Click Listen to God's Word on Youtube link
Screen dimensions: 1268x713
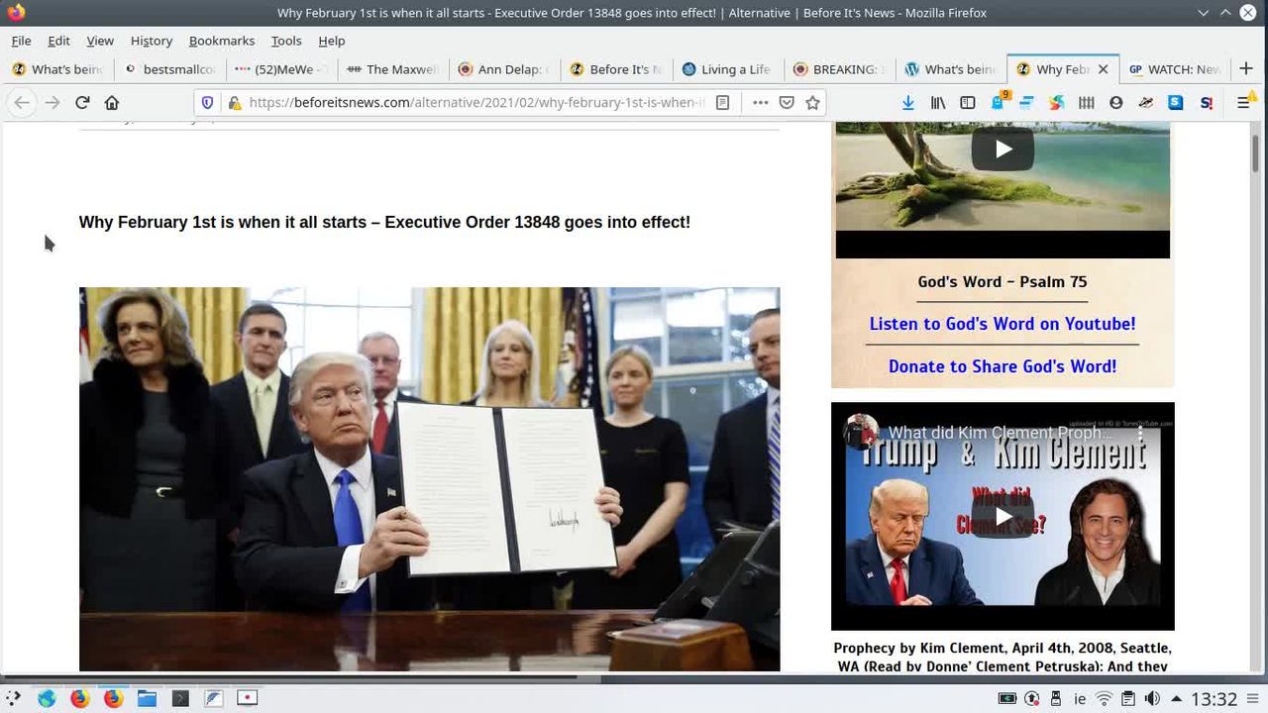(1002, 324)
